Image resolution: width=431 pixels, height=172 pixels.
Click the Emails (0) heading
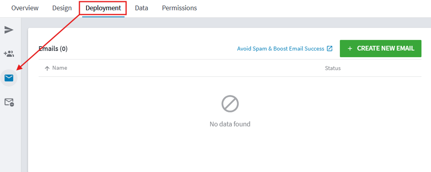click(53, 49)
